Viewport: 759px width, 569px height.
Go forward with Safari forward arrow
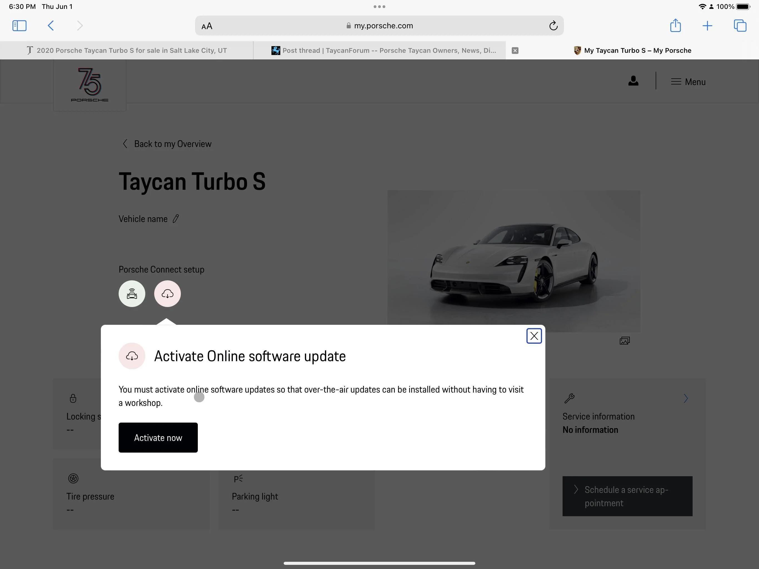pos(80,26)
